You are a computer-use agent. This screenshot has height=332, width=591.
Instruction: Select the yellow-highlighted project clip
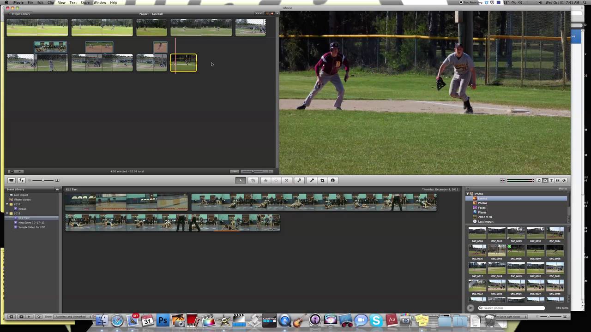(x=183, y=63)
